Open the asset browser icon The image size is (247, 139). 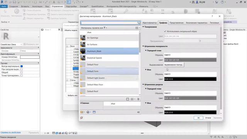(94, 112)
